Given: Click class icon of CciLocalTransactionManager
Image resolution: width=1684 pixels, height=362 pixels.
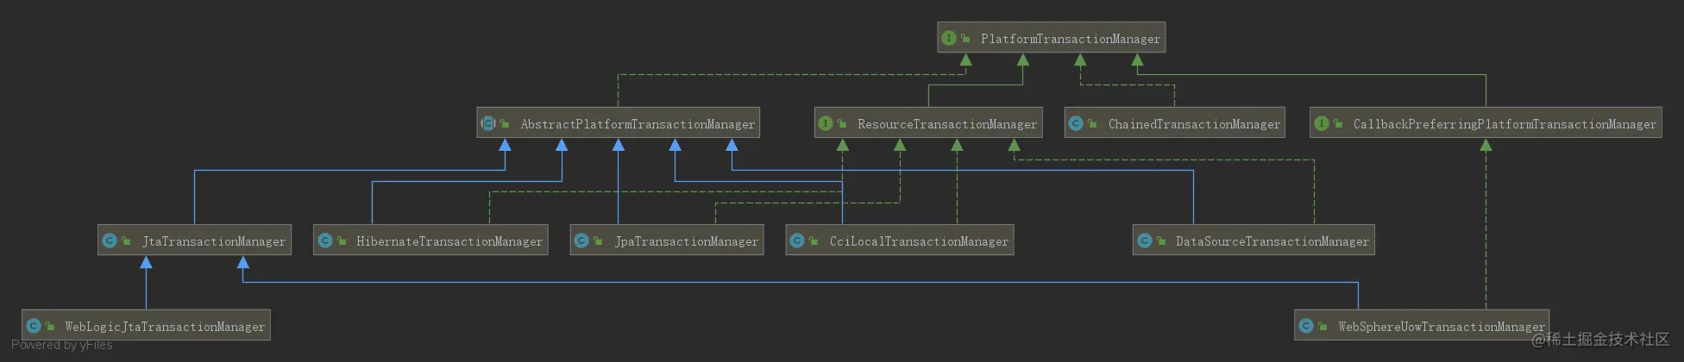Looking at the screenshot, I should click(797, 240).
